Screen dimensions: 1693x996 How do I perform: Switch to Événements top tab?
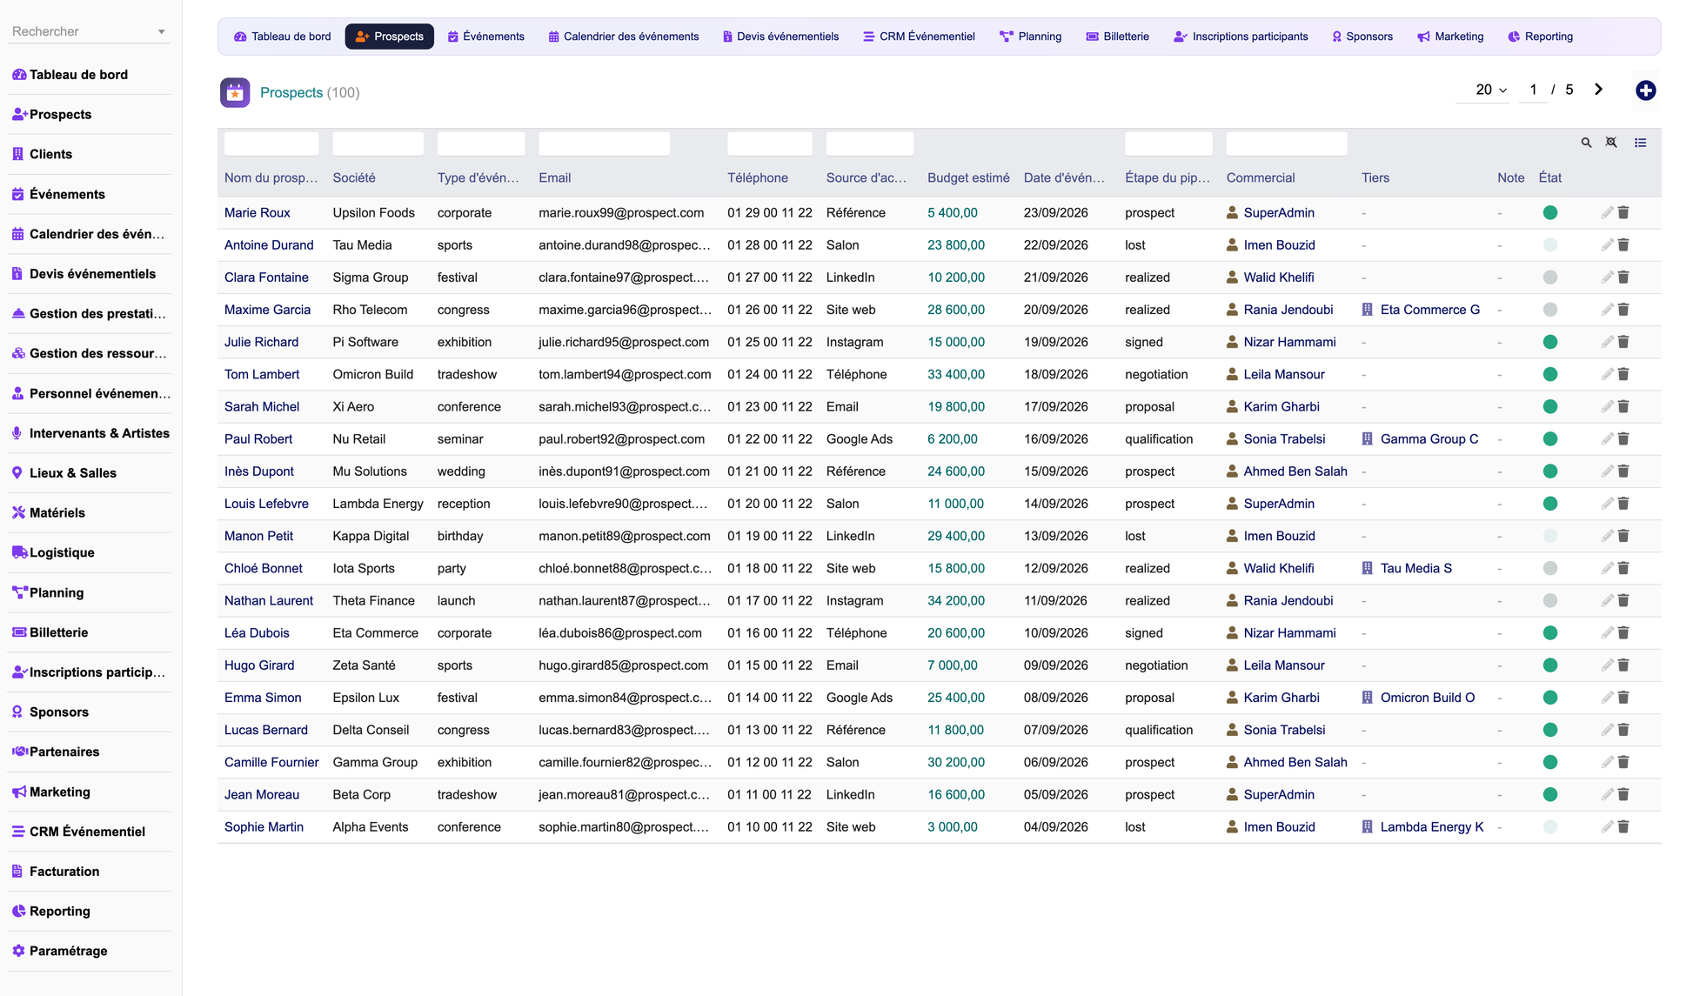tap(486, 37)
